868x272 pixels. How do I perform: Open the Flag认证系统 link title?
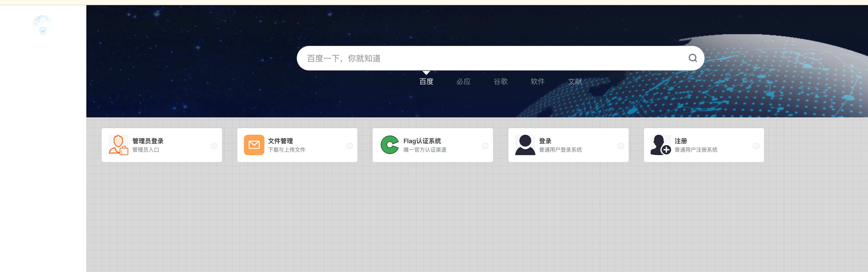tap(422, 141)
